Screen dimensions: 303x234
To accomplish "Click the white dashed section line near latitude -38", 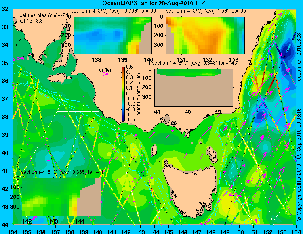I will tap(78, 111).
